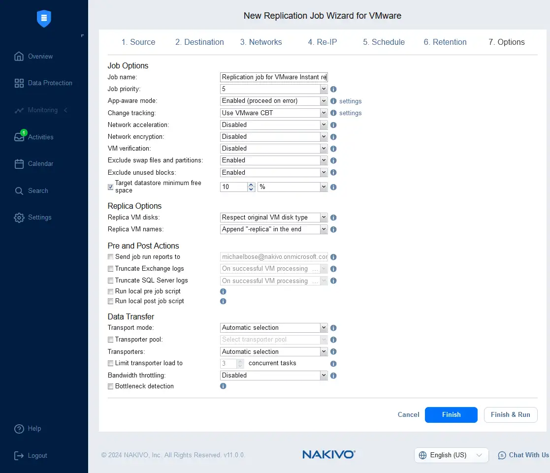Enable Transporter pool checkbox
The image size is (550, 473).
click(x=110, y=340)
